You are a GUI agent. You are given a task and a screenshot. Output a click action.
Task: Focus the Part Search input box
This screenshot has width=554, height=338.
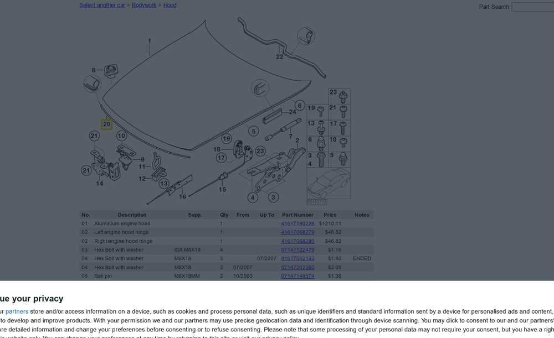pos(533,7)
